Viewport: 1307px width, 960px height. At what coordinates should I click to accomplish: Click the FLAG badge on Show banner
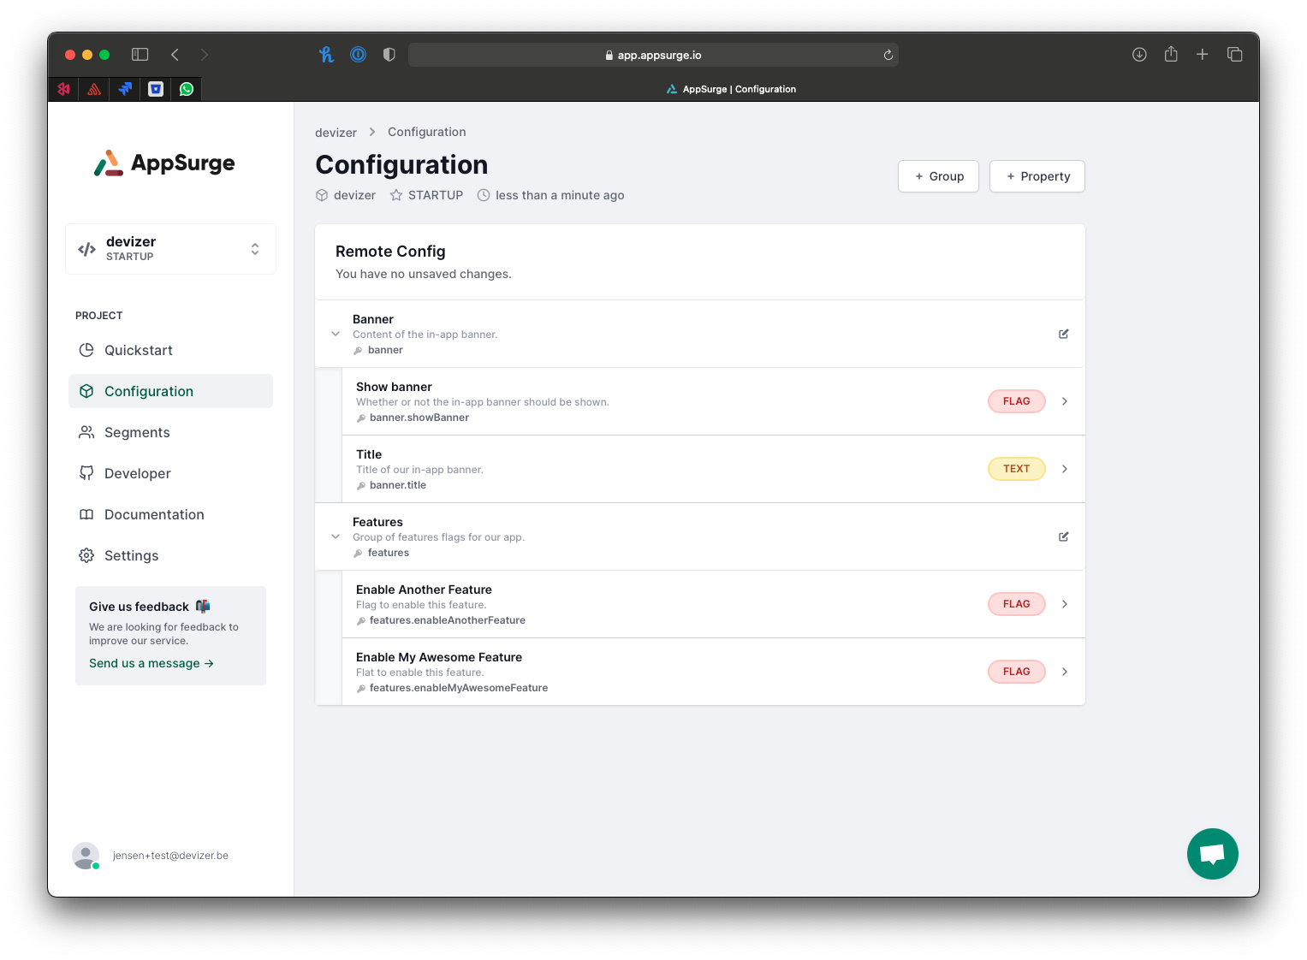(1017, 401)
